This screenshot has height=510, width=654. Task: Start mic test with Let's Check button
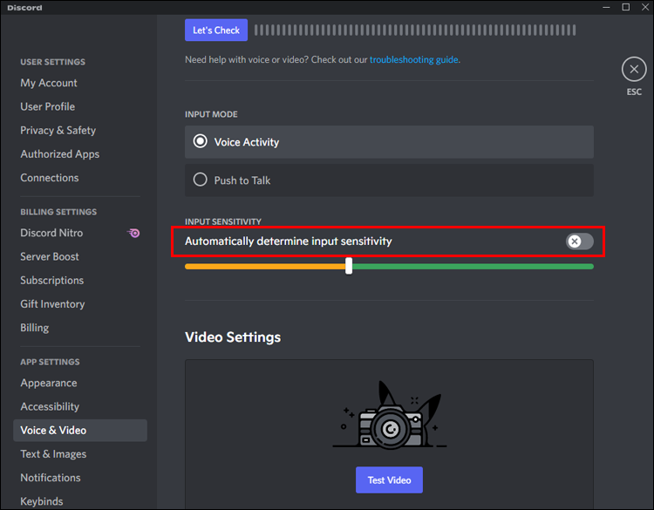coord(216,30)
